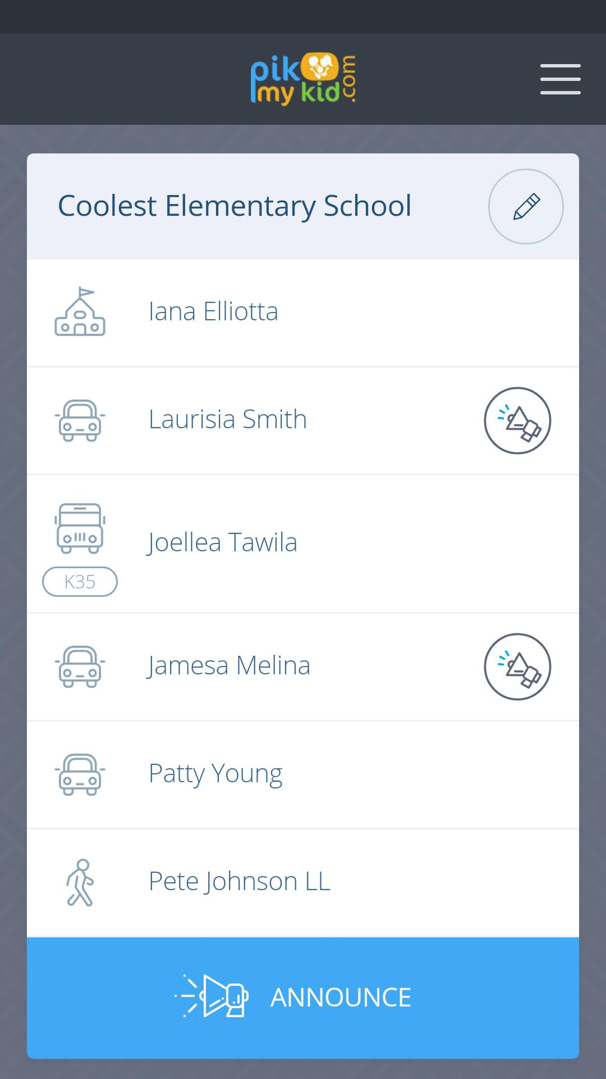
Task: Open Patty Young's entry
Action: tap(215, 774)
